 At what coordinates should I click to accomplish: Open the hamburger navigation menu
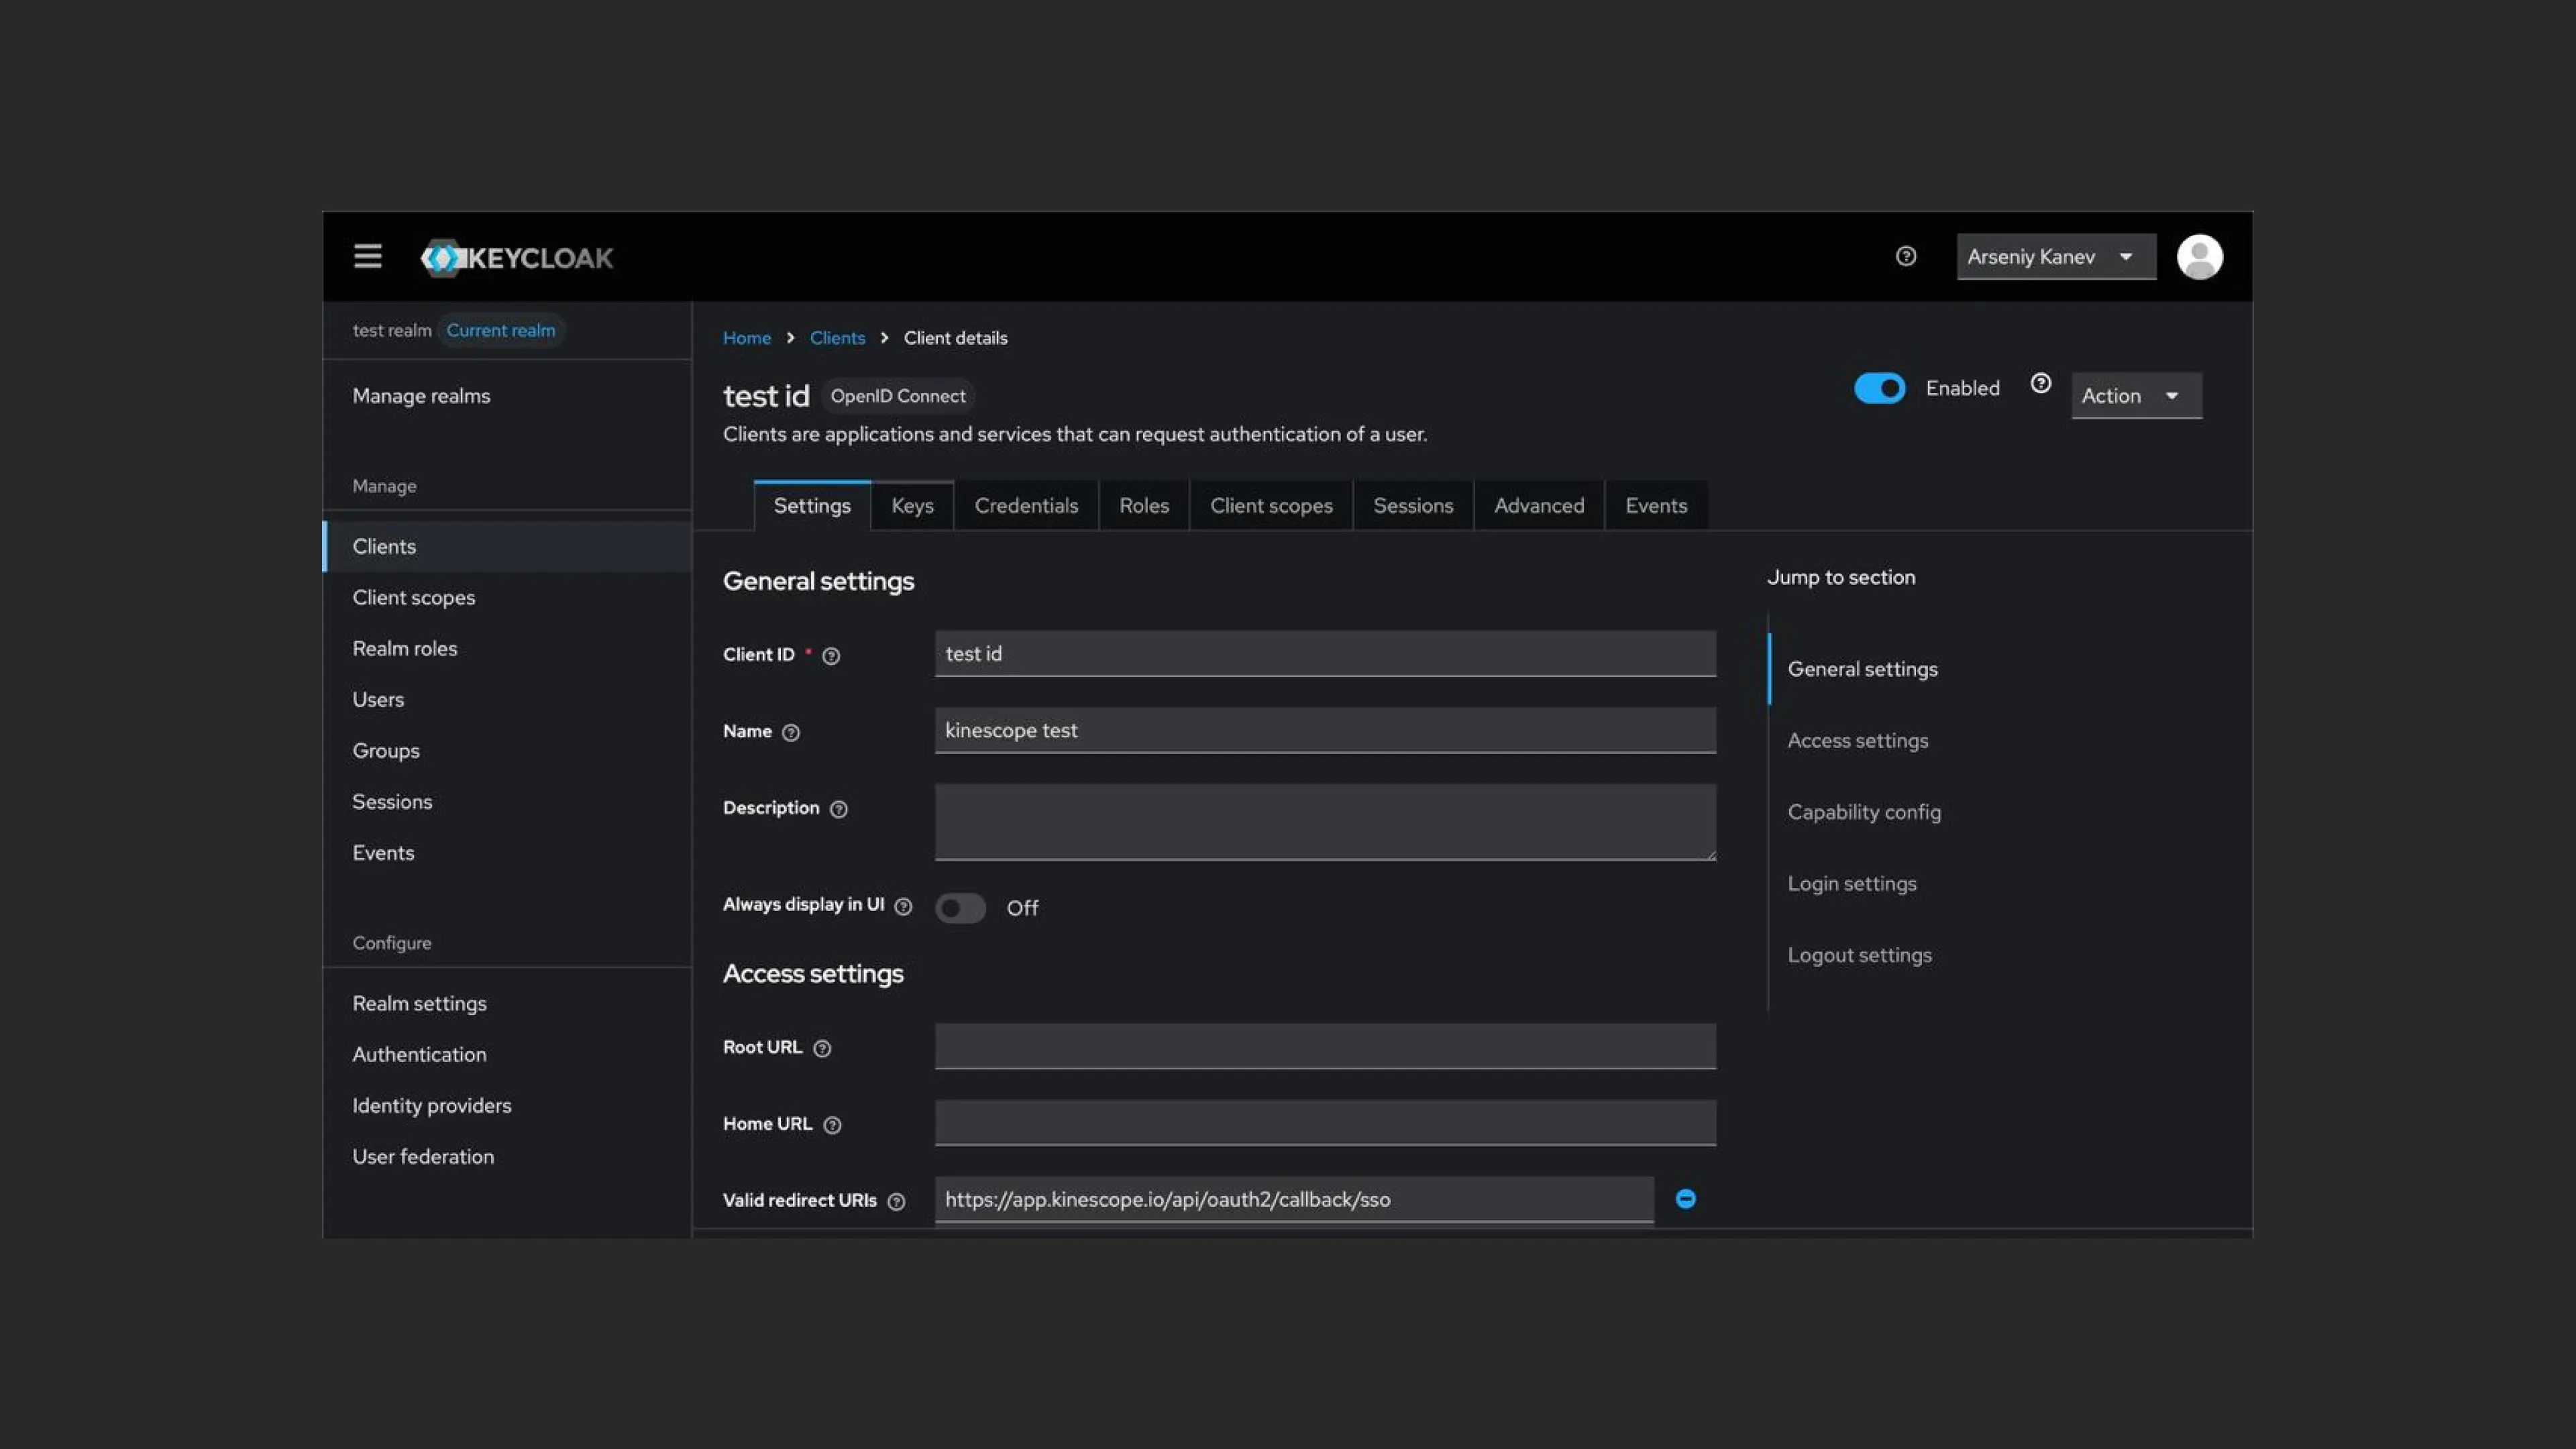point(367,257)
